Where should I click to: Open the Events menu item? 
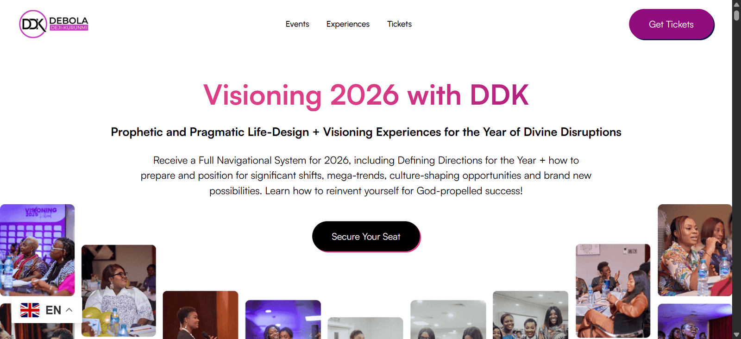coord(297,24)
